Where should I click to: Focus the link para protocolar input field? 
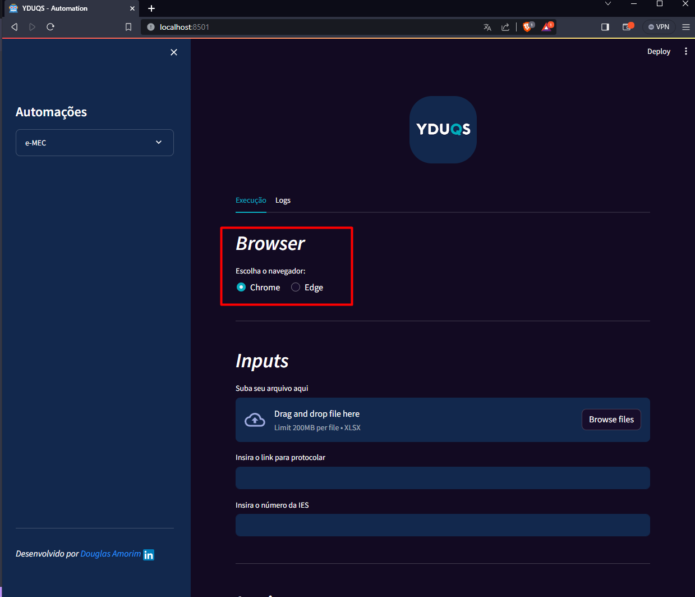(443, 478)
